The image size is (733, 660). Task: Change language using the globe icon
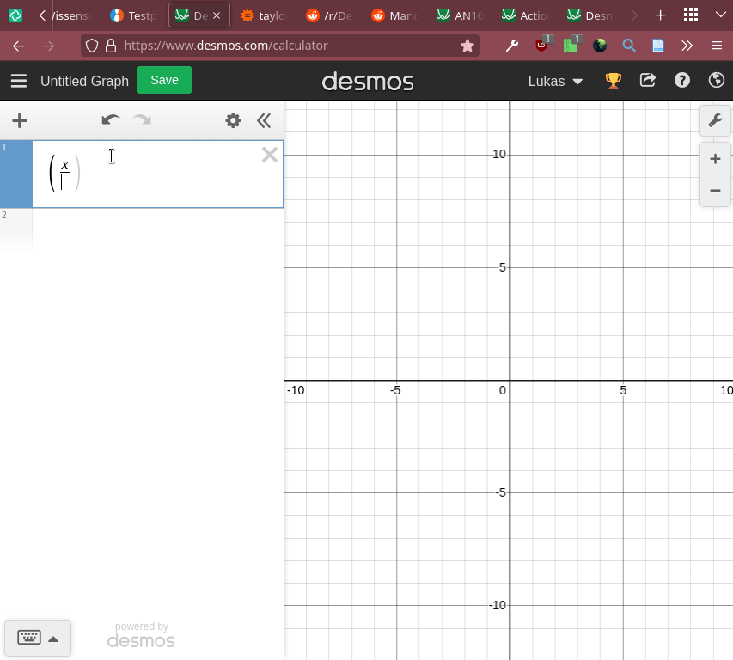point(716,80)
